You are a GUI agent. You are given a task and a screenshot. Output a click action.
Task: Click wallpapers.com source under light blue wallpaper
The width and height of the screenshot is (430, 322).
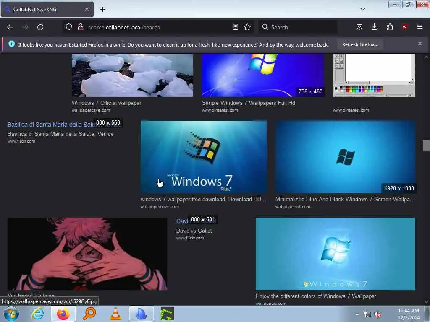[x=271, y=304]
